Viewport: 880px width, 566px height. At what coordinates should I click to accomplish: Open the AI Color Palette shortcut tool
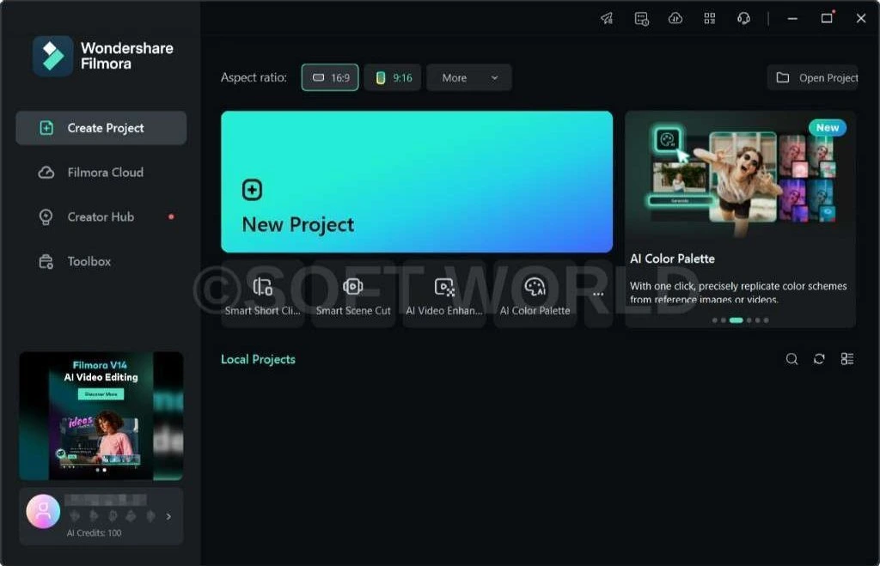(x=535, y=295)
